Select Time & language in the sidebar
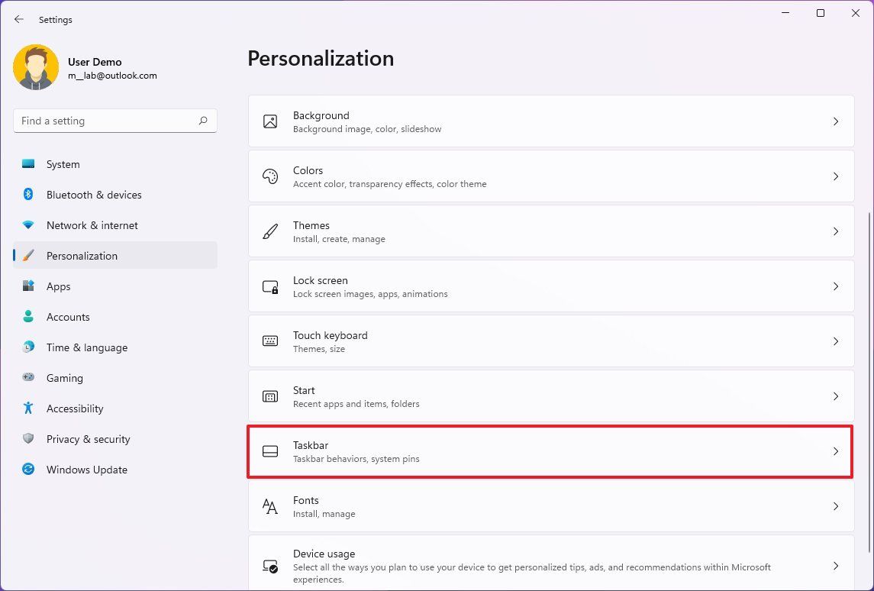Viewport: 874px width, 591px height. (86, 347)
